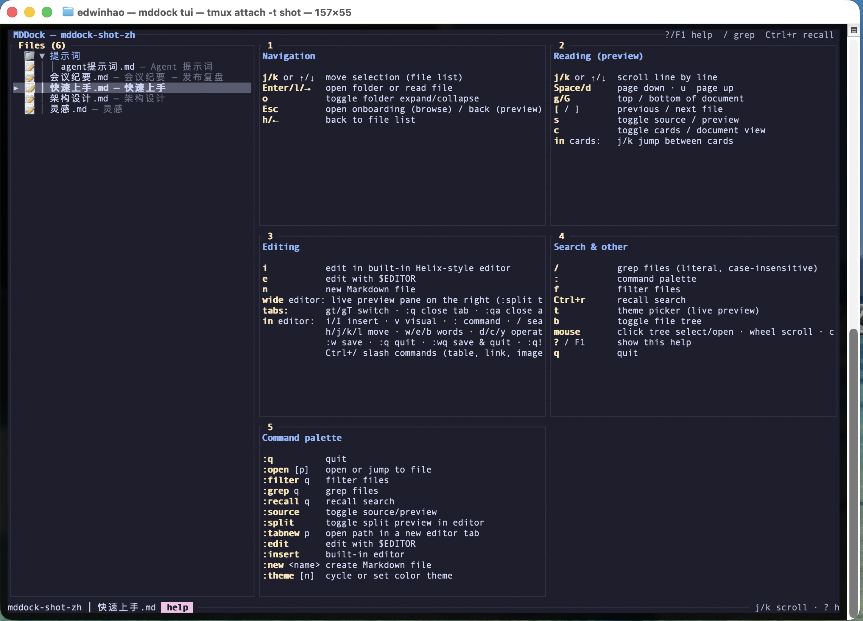Click the 提示词 folder icon

click(x=30, y=56)
